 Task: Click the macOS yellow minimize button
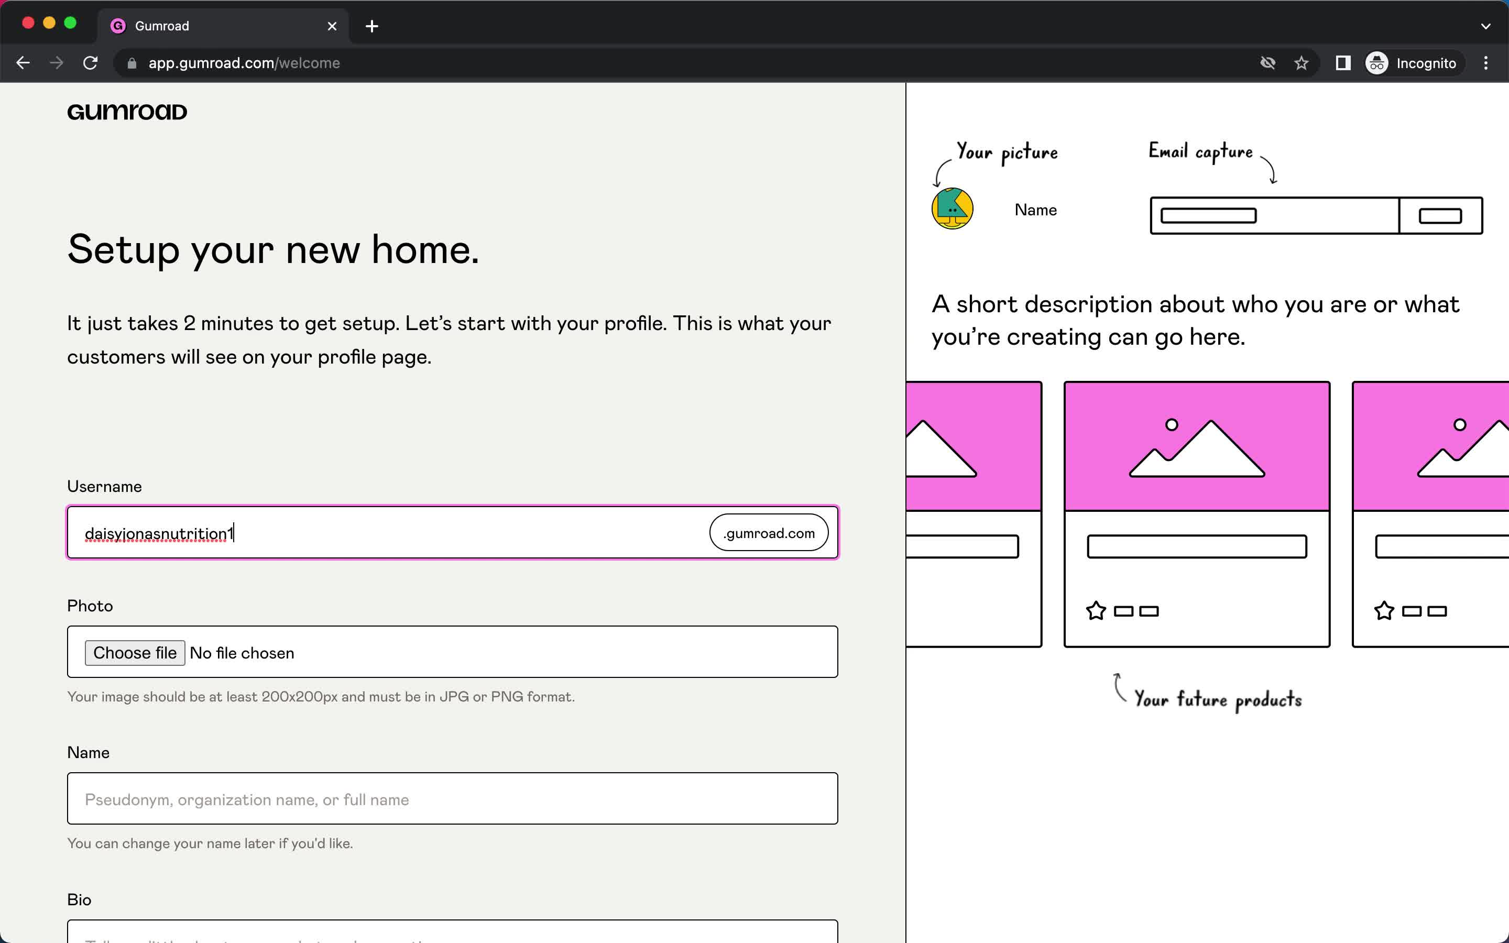pos(49,23)
